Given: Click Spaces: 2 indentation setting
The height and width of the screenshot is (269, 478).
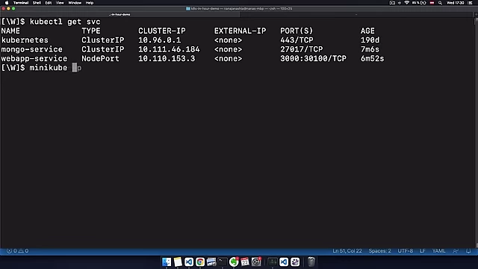Looking at the screenshot, I should pyautogui.click(x=379, y=251).
